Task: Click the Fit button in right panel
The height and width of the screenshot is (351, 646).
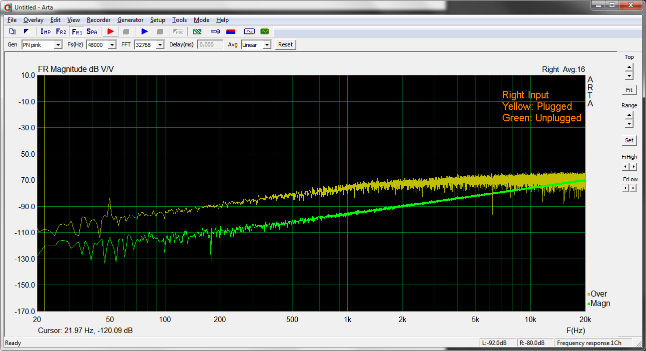Action: pos(629,90)
